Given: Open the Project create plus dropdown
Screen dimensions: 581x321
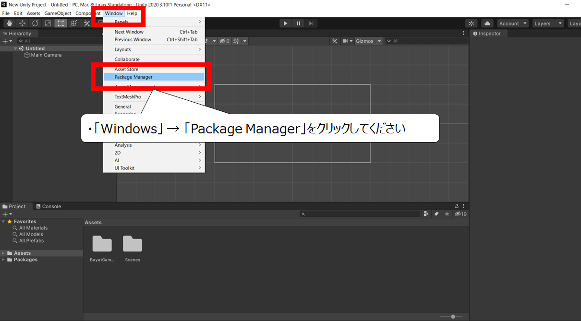Looking at the screenshot, I should [7, 214].
